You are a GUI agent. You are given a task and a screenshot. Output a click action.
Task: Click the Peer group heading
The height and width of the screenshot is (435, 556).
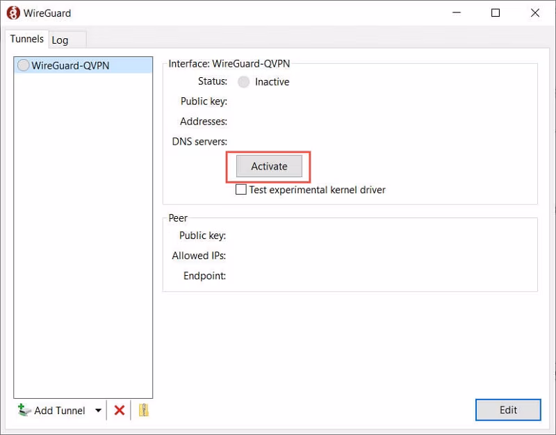coord(178,218)
